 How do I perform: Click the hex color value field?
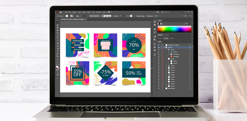pos(188,24)
